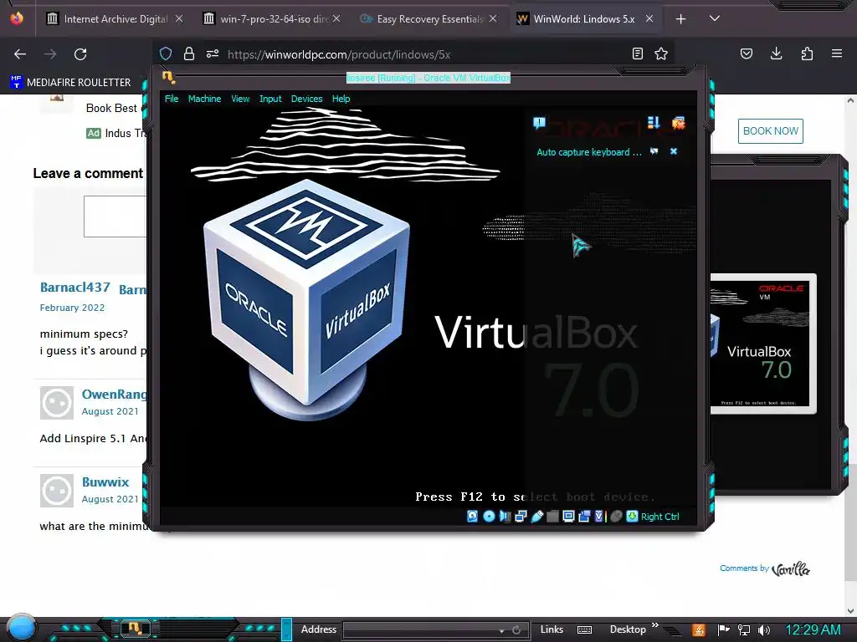This screenshot has width=857, height=642.
Task: Bookmark this page with the star icon
Action: pos(661,53)
